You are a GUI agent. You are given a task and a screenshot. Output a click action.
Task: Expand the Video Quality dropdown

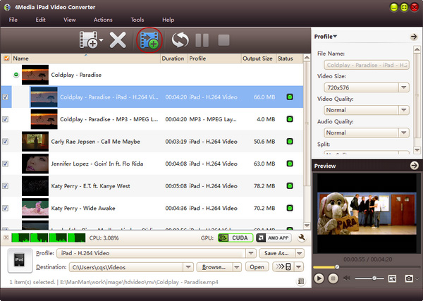point(363,110)
